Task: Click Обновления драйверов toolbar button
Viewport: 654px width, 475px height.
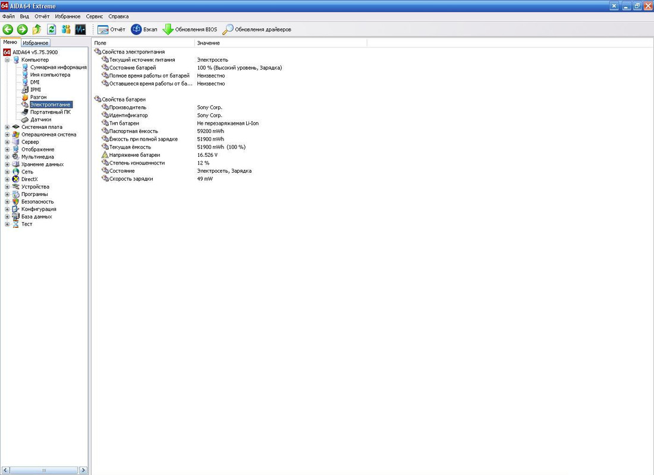Action: (256, 30)
